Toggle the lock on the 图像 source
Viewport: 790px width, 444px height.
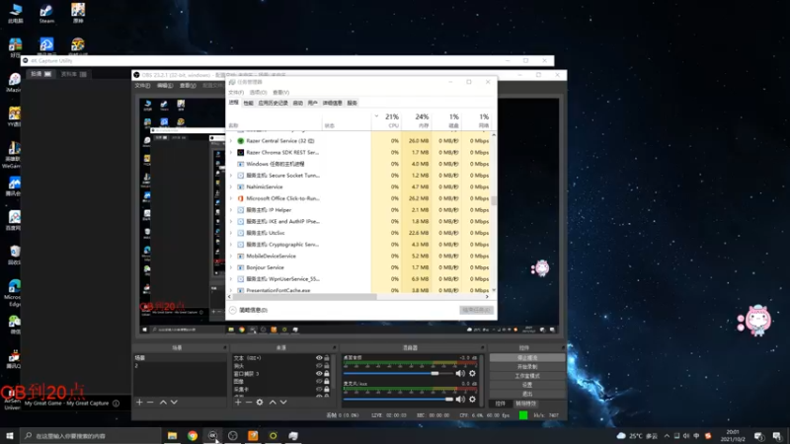[x=327, y=381]
